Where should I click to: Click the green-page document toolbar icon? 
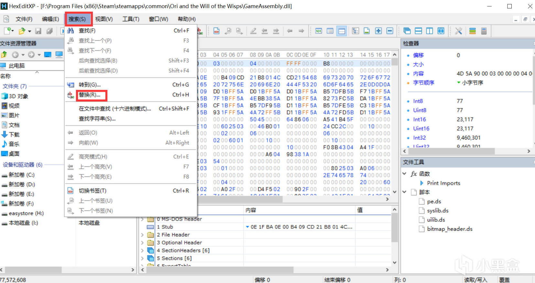[x=367, y=31]
